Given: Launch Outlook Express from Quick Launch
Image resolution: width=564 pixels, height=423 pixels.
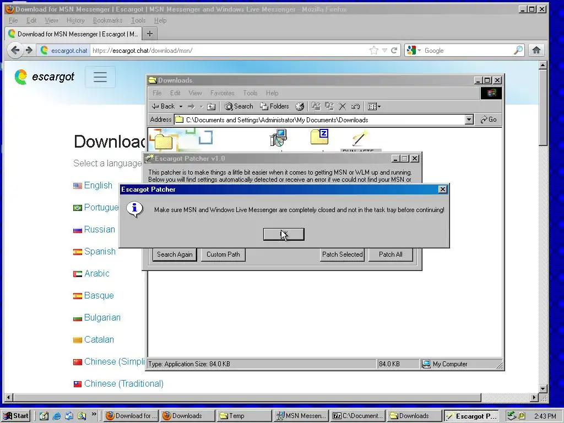Looking at the screenshot, I should click(69, 416).
